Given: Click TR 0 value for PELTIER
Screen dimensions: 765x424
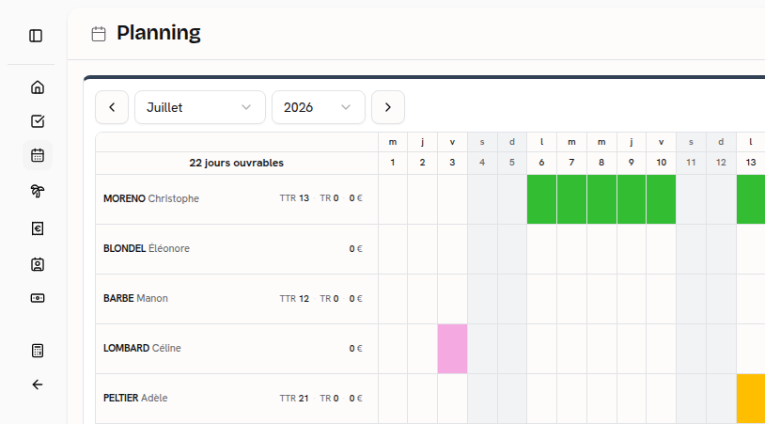Looking at the screenshot, I should pyautogui.click(x=329, y=398).
